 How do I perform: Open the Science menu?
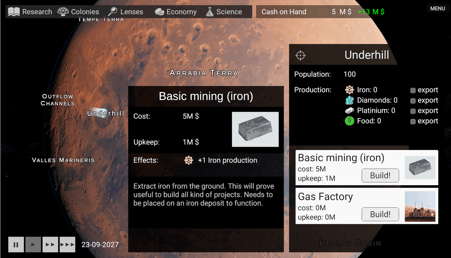(x=224, y=12)
